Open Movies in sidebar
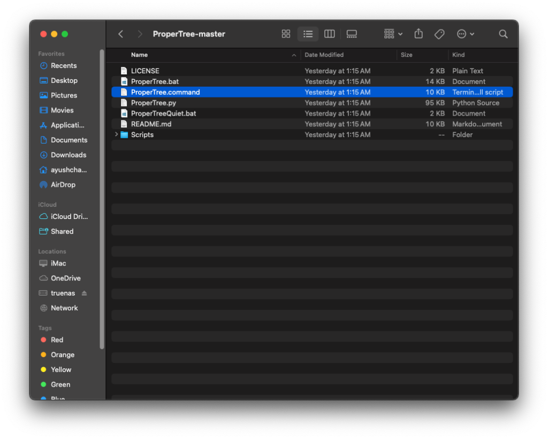The width and height of the screenshot is (548, 439). pyautogui.click(x=63, y=110)
